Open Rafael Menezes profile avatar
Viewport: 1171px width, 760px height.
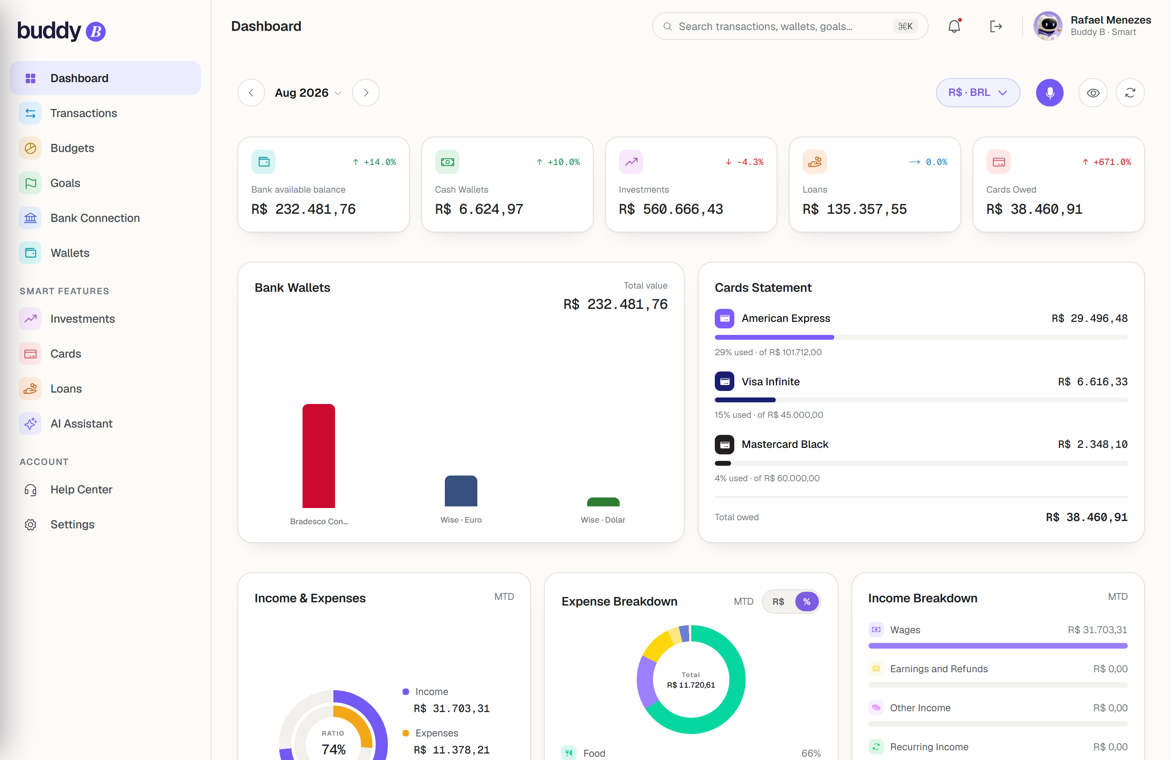(1048, 26)
